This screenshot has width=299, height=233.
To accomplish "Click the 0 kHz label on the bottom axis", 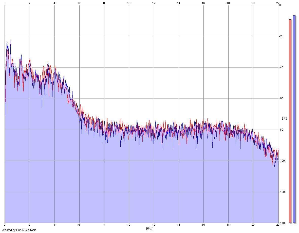I will click(x=5, y=225).
